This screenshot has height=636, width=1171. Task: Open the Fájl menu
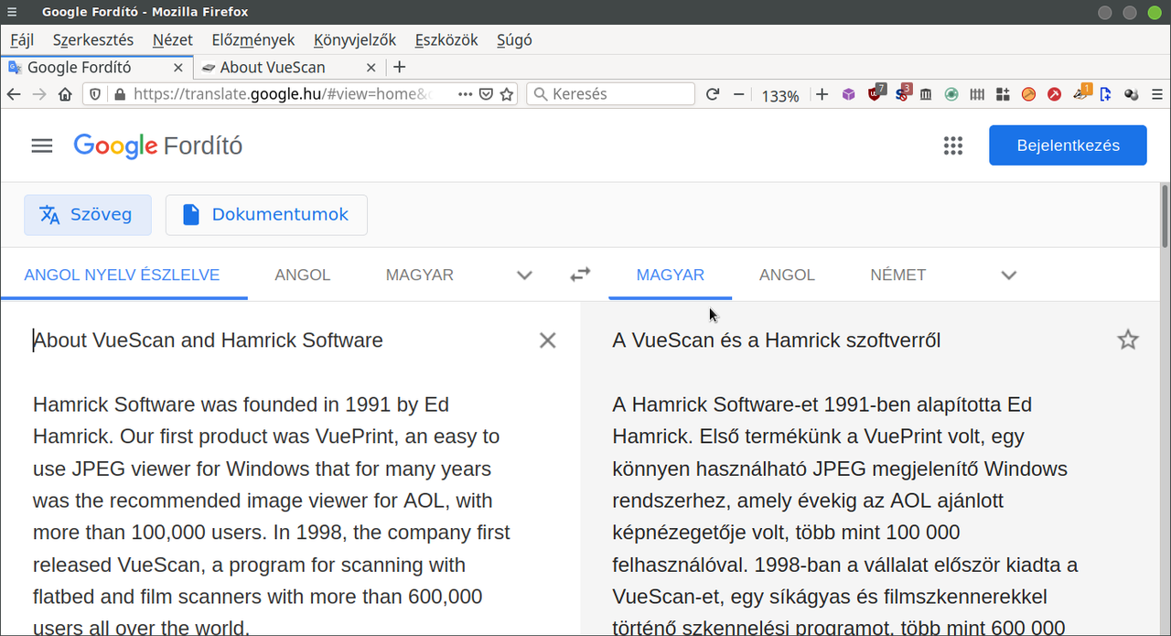coord(22,40)
